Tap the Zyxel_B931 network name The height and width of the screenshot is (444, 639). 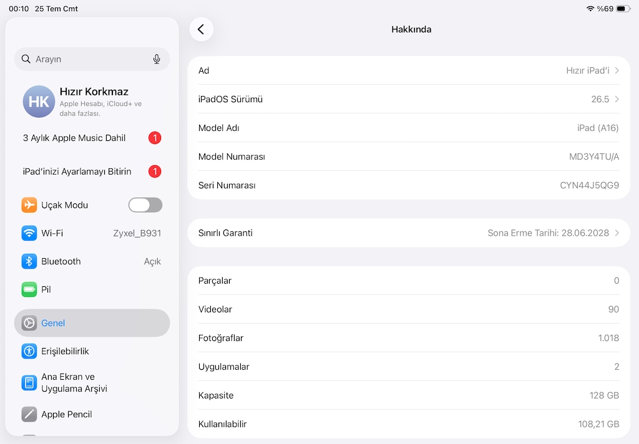[137, 233]
